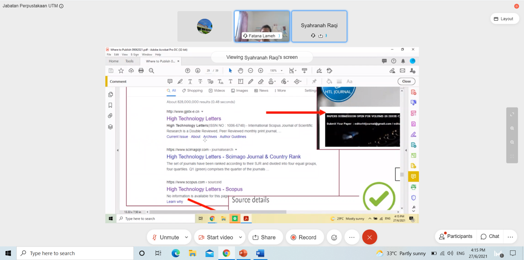
Task: Open the Participants panel
Action: coord(455,236)
